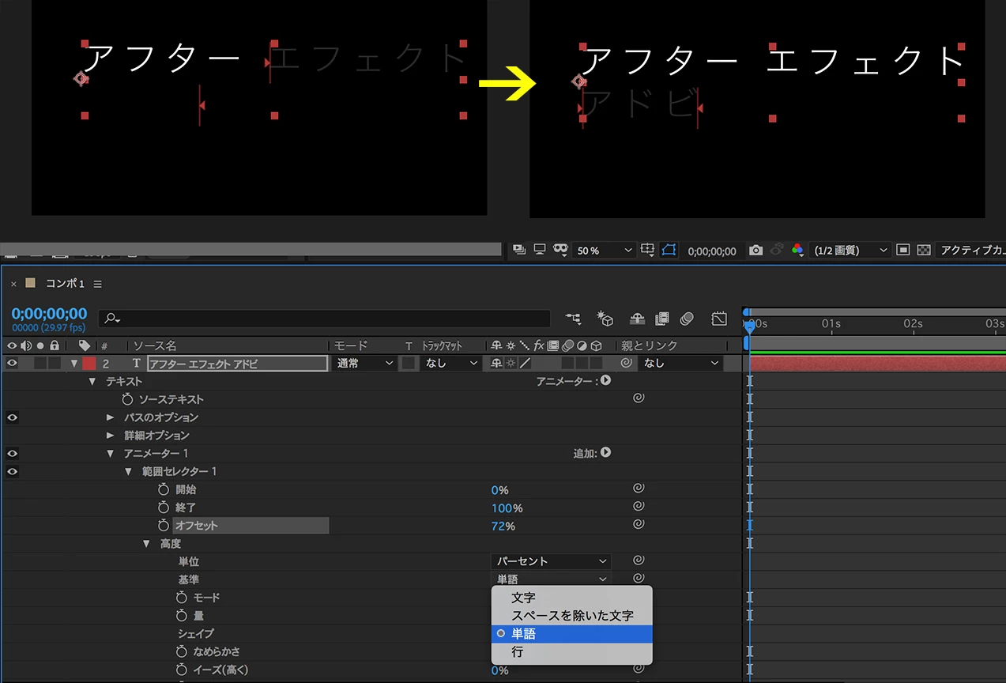1006x683 pixels.
Task: Collapse the テキスト group
Action: coord(92,381)
